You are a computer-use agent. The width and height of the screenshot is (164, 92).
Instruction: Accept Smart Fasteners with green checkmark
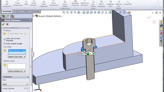click(3, 24)
